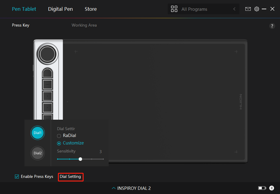
Task: Click the INSPIROY DIAL 2 device name
Action: click(x=134, y=188)
